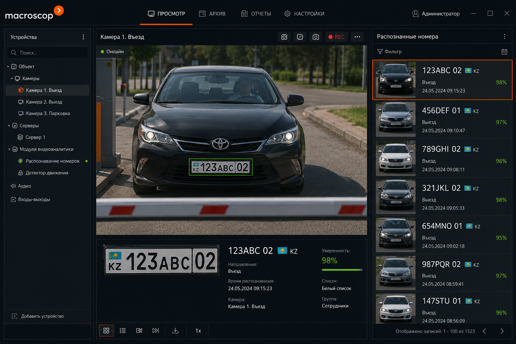The image size is (516, 344).
Task: Open recognized numbers panel options menu
Action: pyautogui.click(x=504, y=37)
